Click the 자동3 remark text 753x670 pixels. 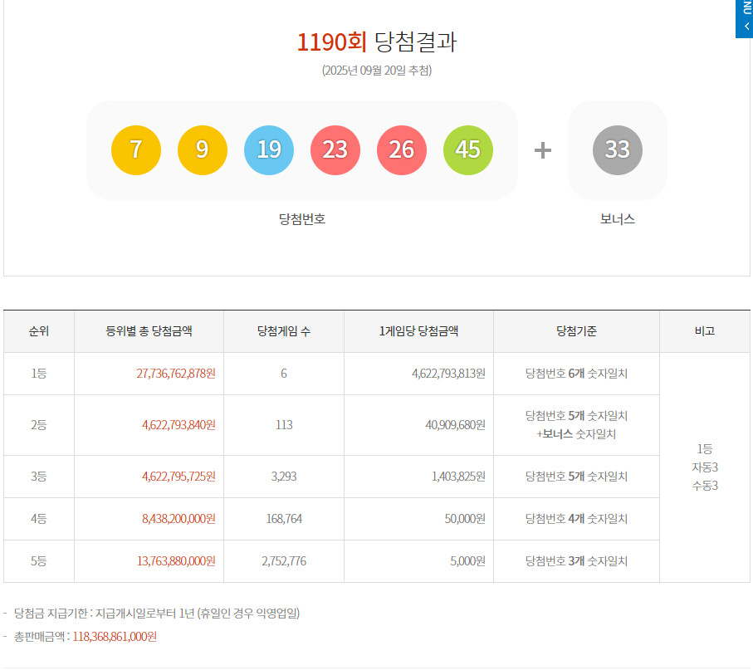705,467
